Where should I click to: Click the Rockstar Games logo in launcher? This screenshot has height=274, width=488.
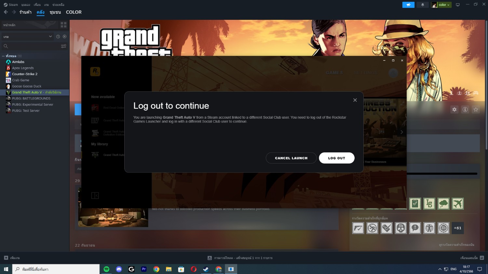(x=95, y=72)
